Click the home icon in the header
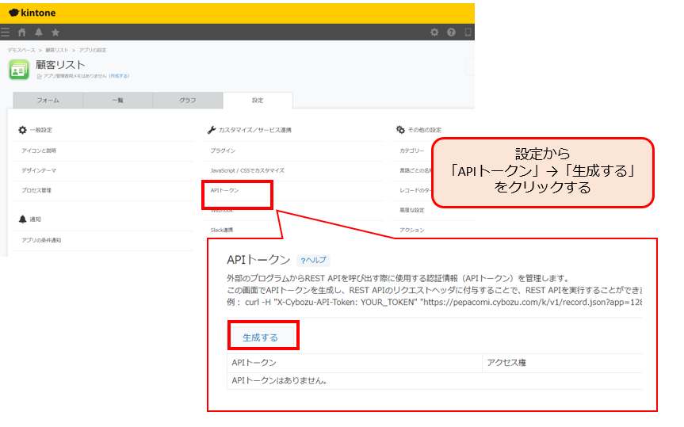684x427 pixels. click(22, 32)
